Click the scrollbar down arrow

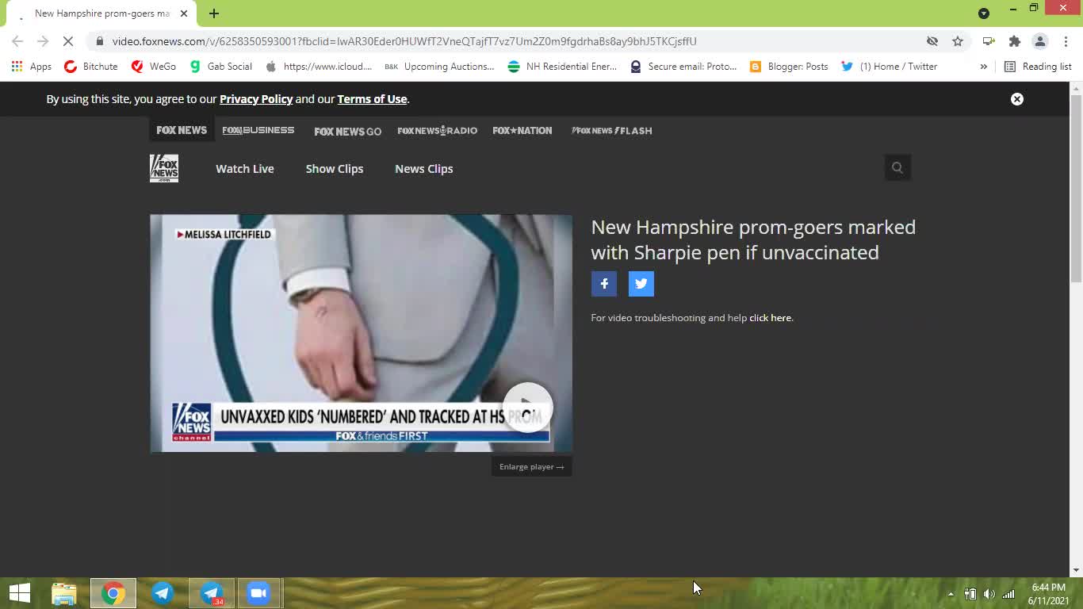tap(1076, 570)
